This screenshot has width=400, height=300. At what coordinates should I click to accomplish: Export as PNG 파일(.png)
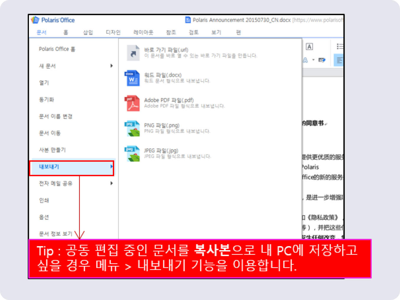[162, 125]
